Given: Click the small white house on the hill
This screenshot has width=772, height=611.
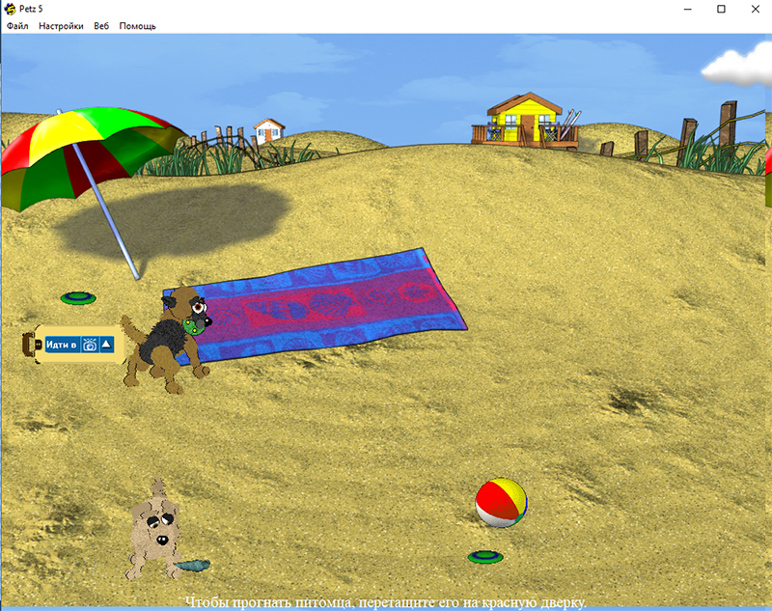Looking at the screenshot, I should tap(269, 130).
